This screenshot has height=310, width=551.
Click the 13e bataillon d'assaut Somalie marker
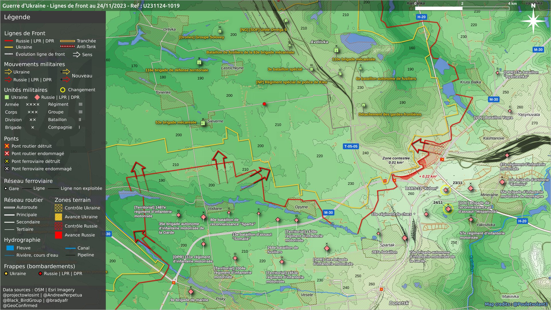coord(259,214)
